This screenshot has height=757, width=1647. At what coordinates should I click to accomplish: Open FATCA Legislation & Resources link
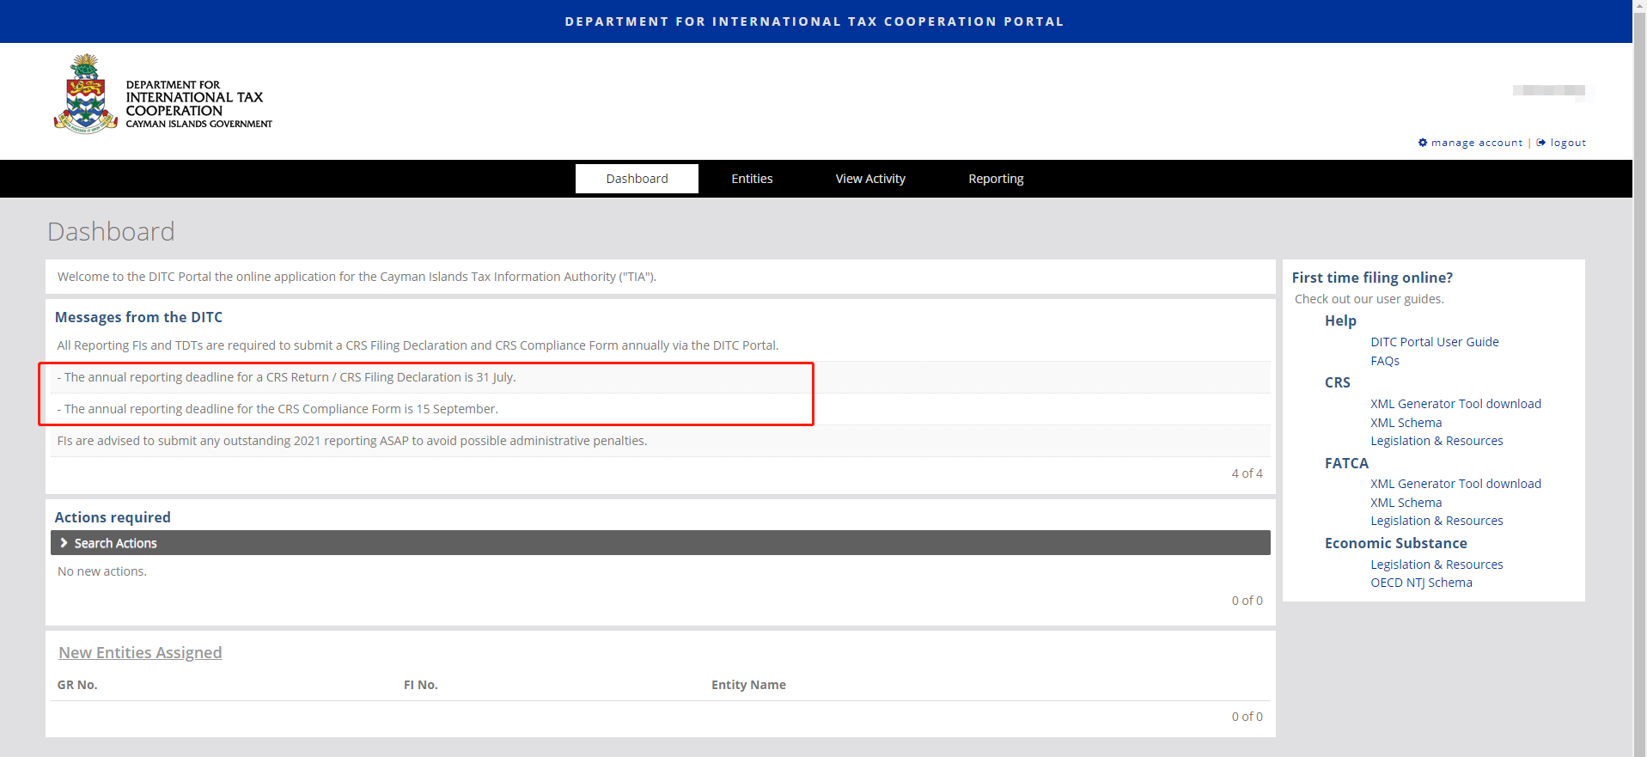click(1437, 521)
